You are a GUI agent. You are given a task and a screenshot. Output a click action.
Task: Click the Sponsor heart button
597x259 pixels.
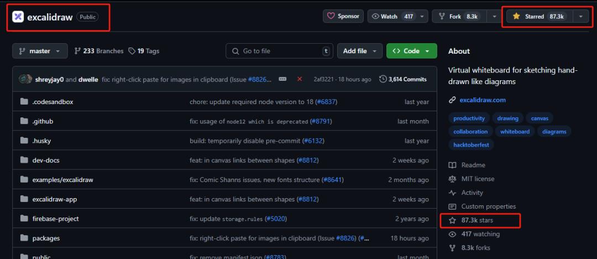click(343, 17)
